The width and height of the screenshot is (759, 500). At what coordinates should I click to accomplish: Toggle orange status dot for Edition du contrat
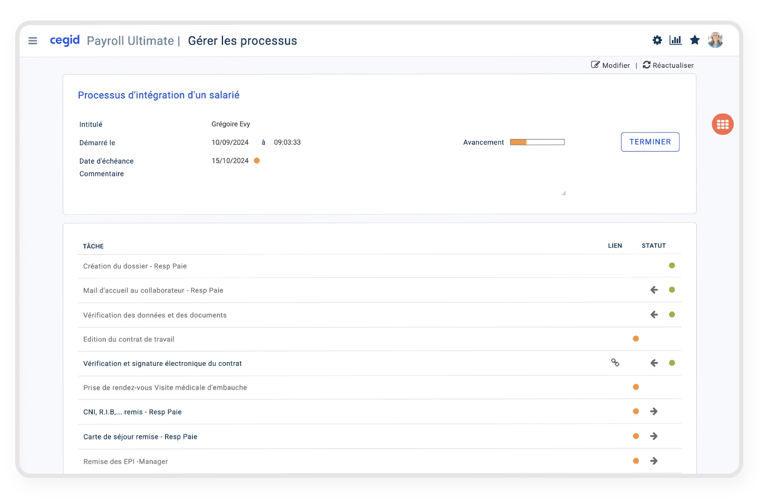point(636,339)
